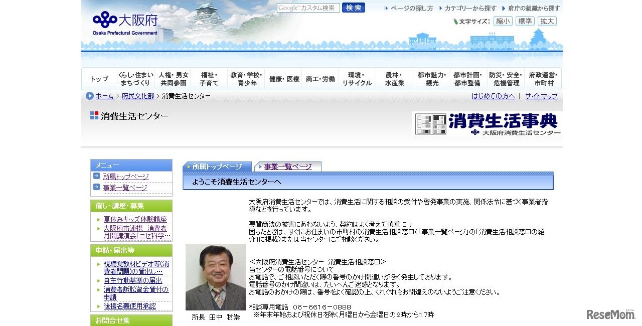Click arrow icon beside sidebar 所属トップページ
Viewport: 642px width, 326px height.
pos(96,176)
